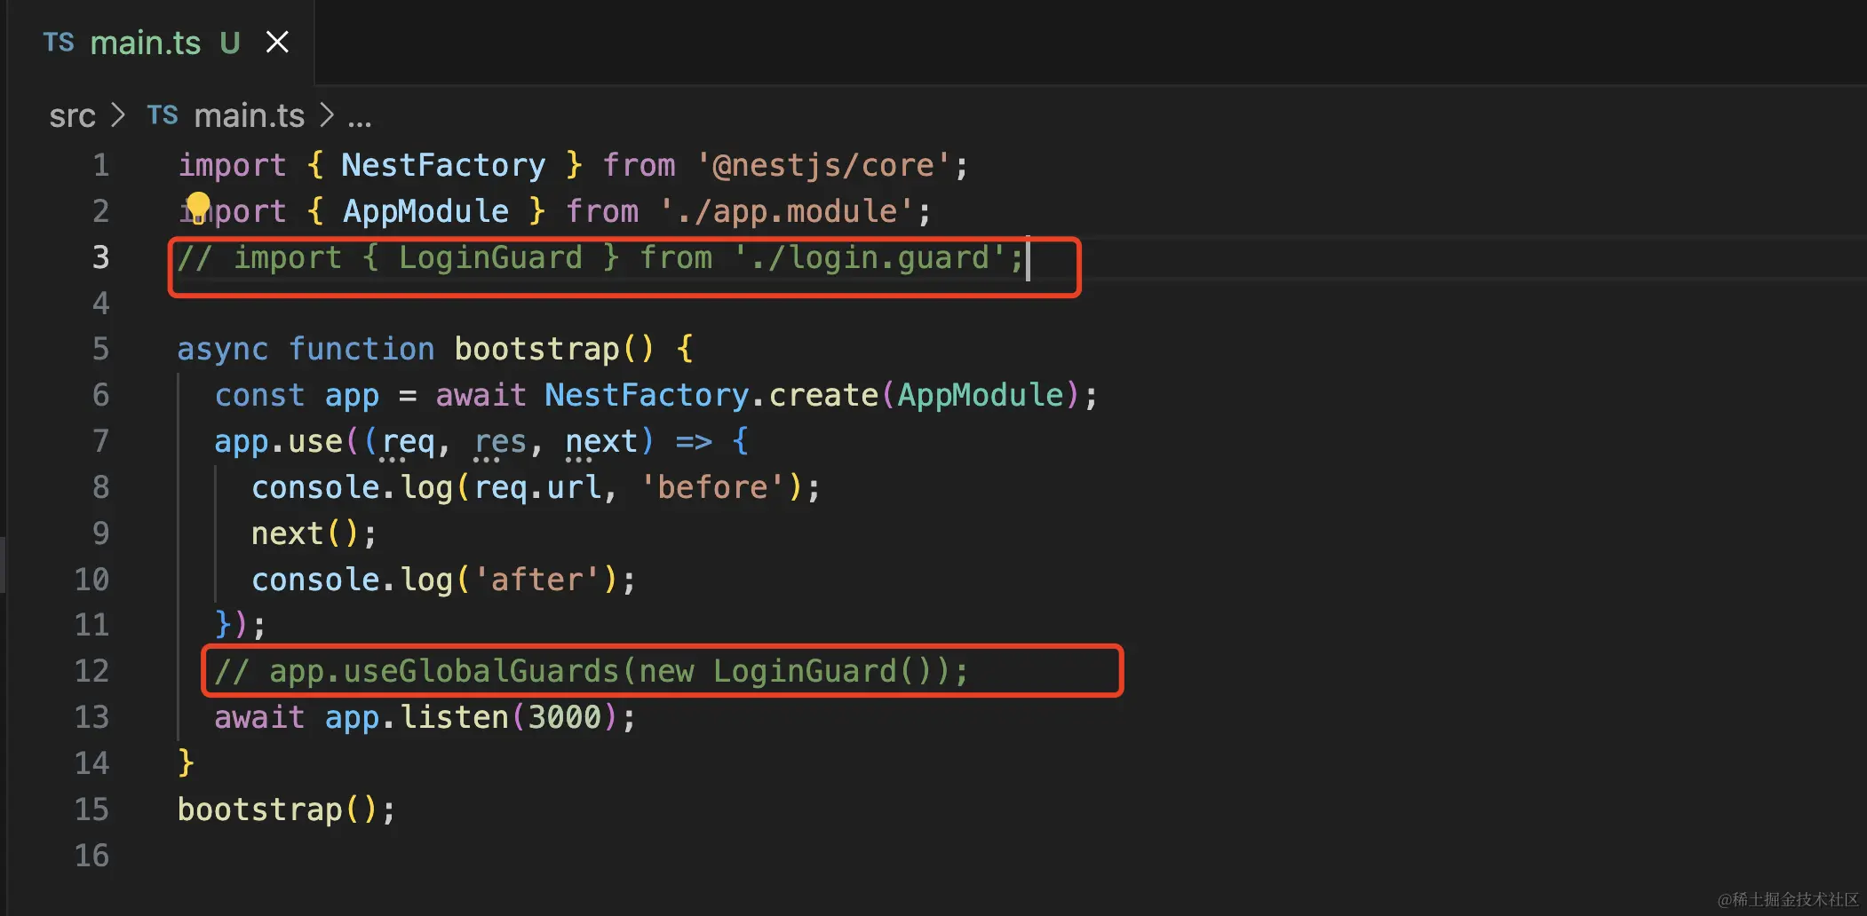Click 'console' on line 8
The height and width of the screenshot is (916, 1867).
[315, 488]
